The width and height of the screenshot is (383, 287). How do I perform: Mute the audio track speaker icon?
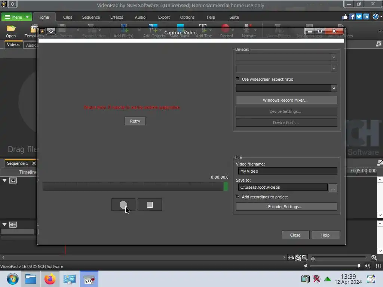click(x=13, y=225)
